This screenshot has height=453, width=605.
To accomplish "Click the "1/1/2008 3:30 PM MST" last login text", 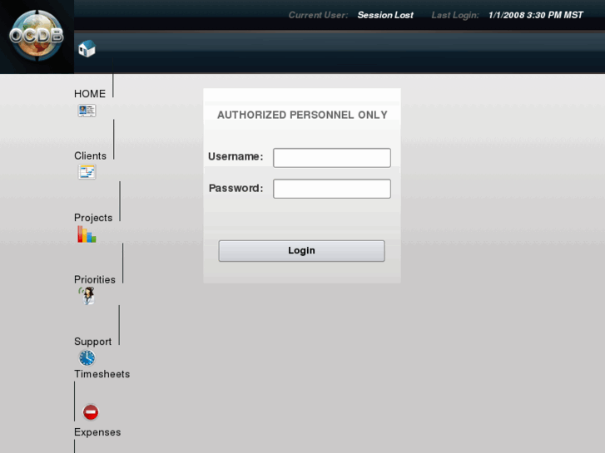I will click(x=536, y=15).
